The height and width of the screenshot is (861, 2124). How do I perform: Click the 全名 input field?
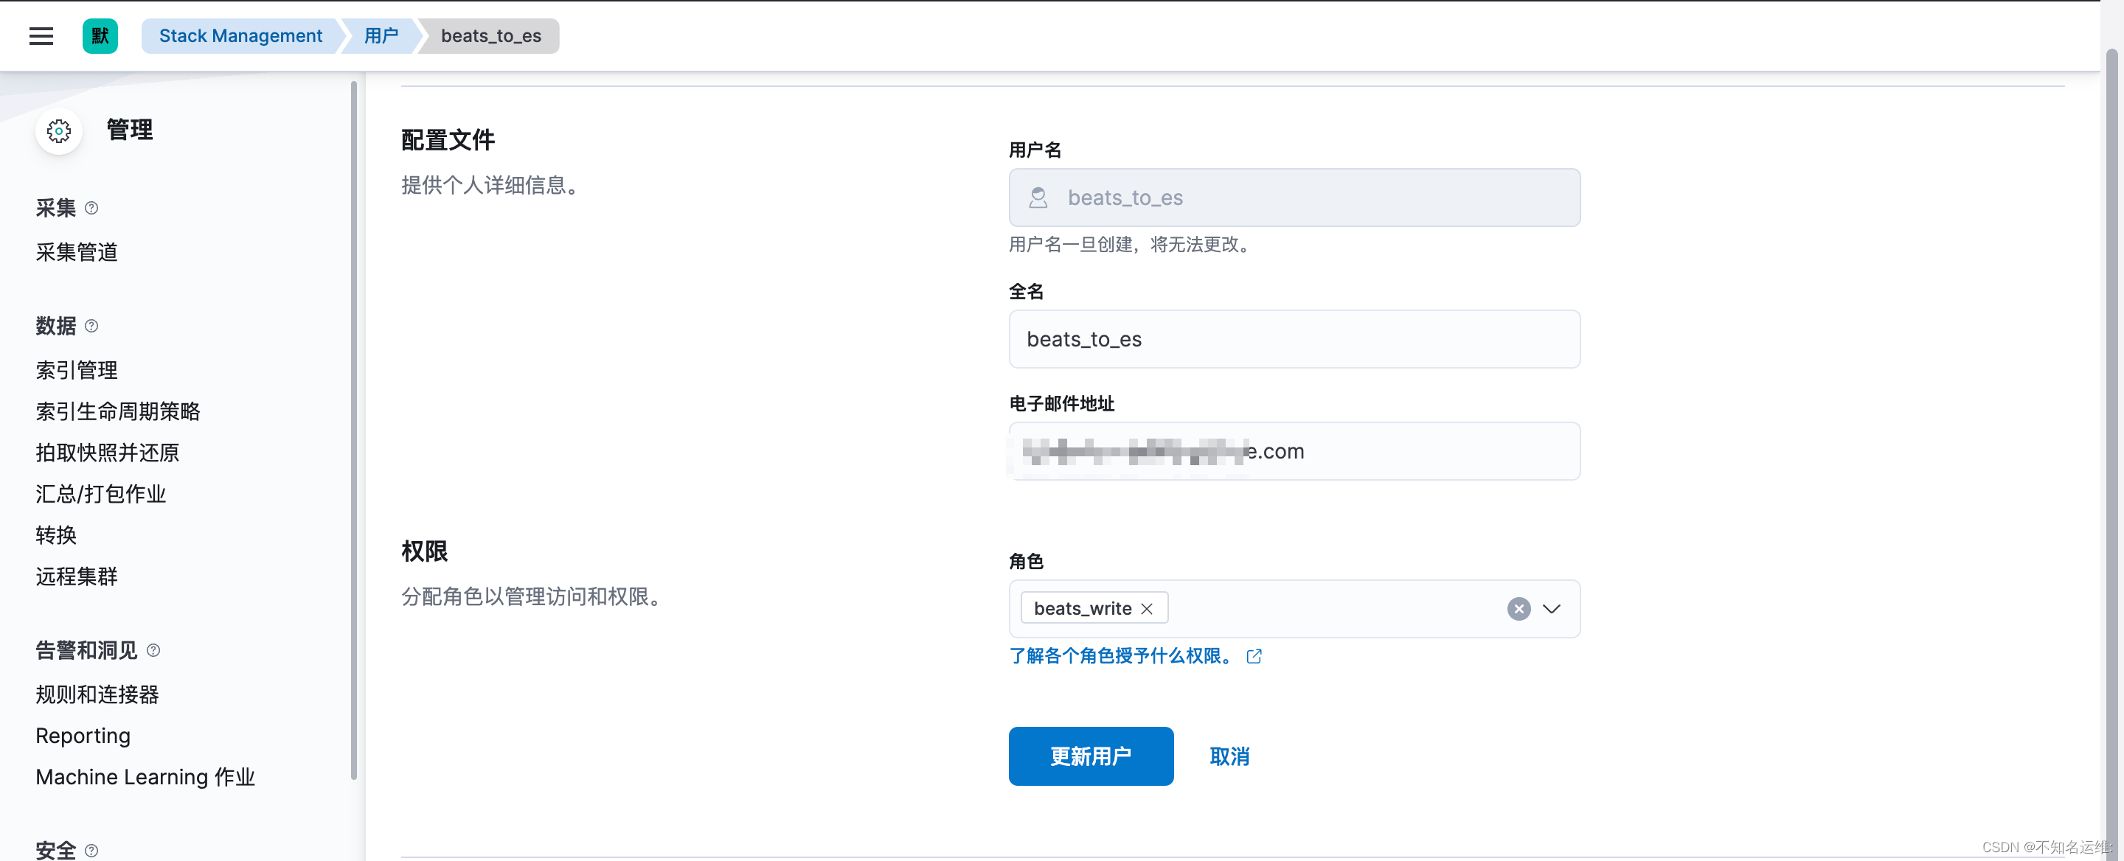pos(1294,338)
